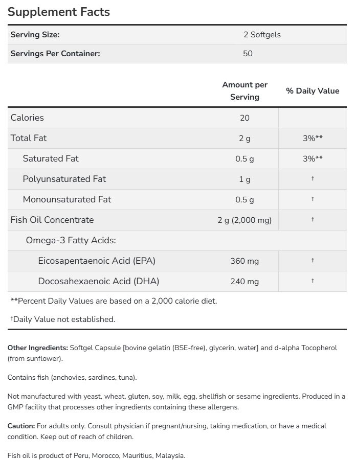Click the Daily Value not established footnote
Viewport: 355px width, 460px height.
pyautogui.click(x=63, y=319)
